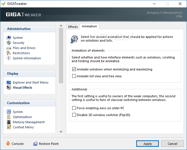
Task: Click the Administration group header
Action: (30, 29)
